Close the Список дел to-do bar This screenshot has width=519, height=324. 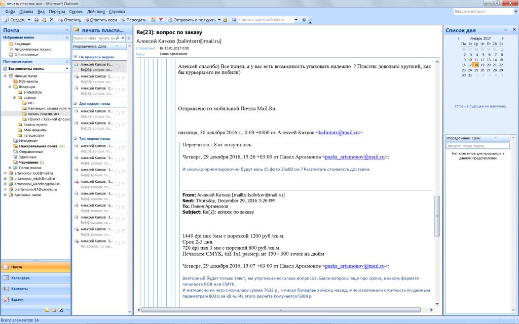click(x=514, y=30)
